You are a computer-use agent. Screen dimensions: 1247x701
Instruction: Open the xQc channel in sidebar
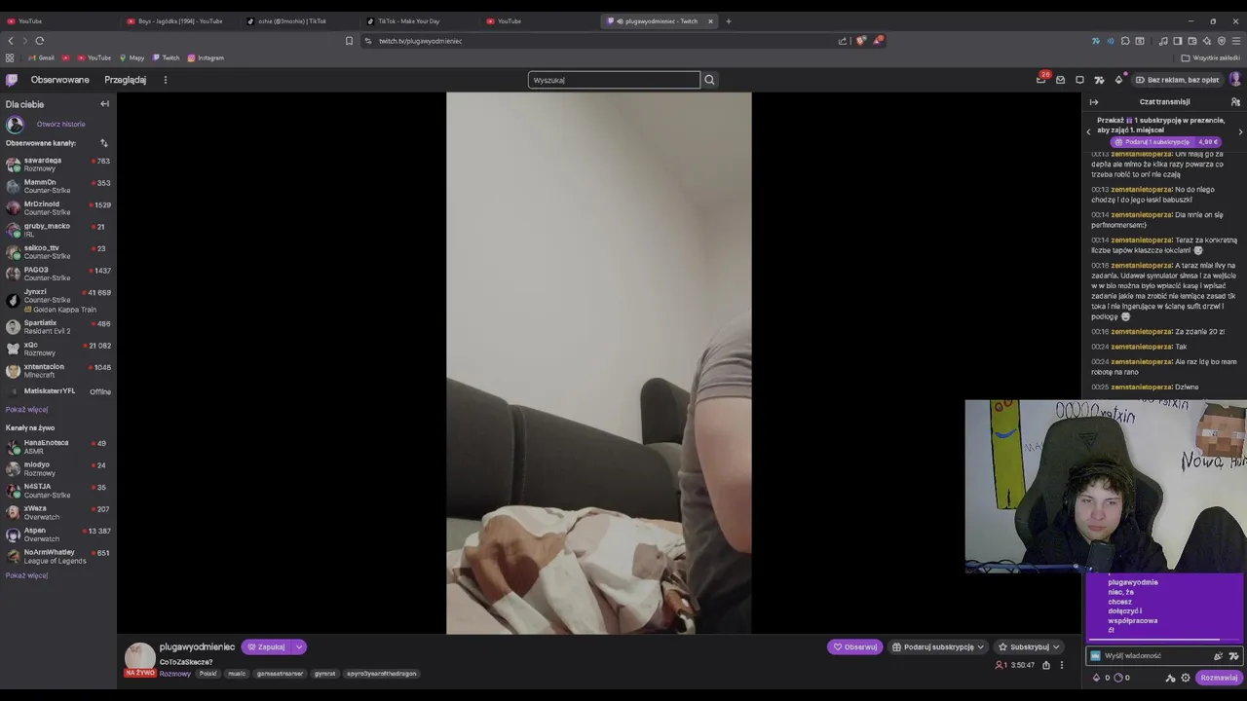[x=58, y=349]
